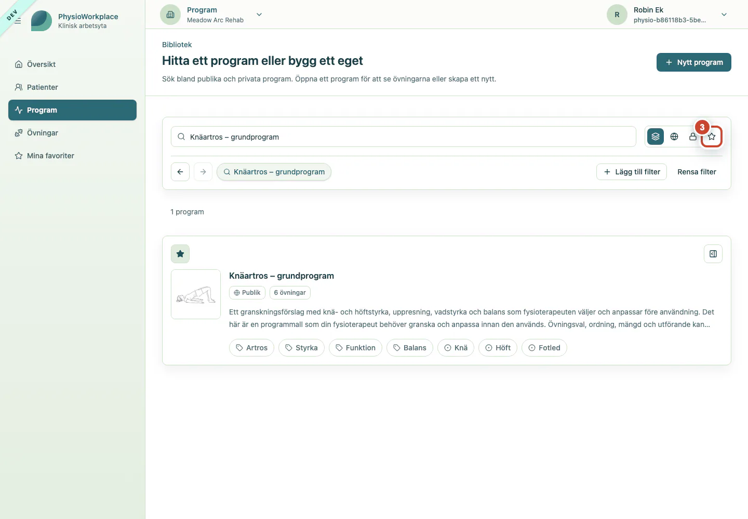
Task: Toggle the sidebar hamburger menu icon
Action: tap(18, 21)
